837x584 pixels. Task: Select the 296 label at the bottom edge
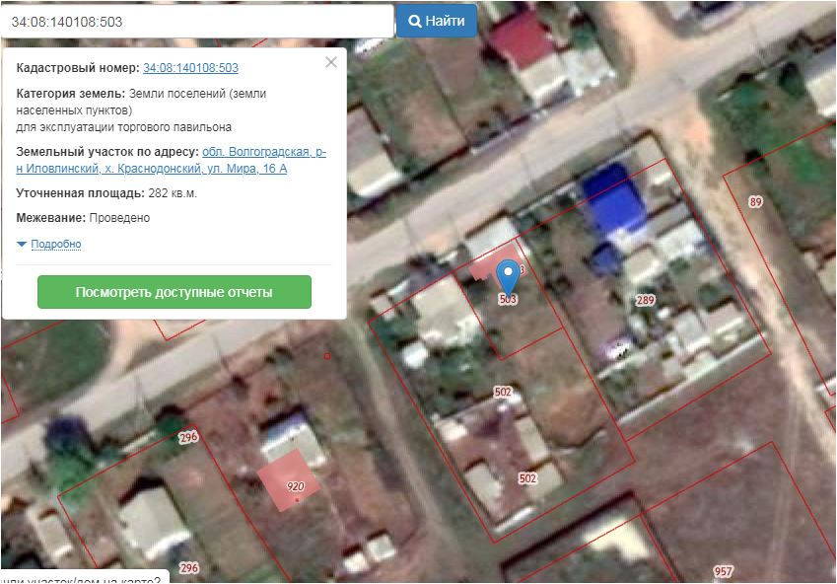coord(189,568)
